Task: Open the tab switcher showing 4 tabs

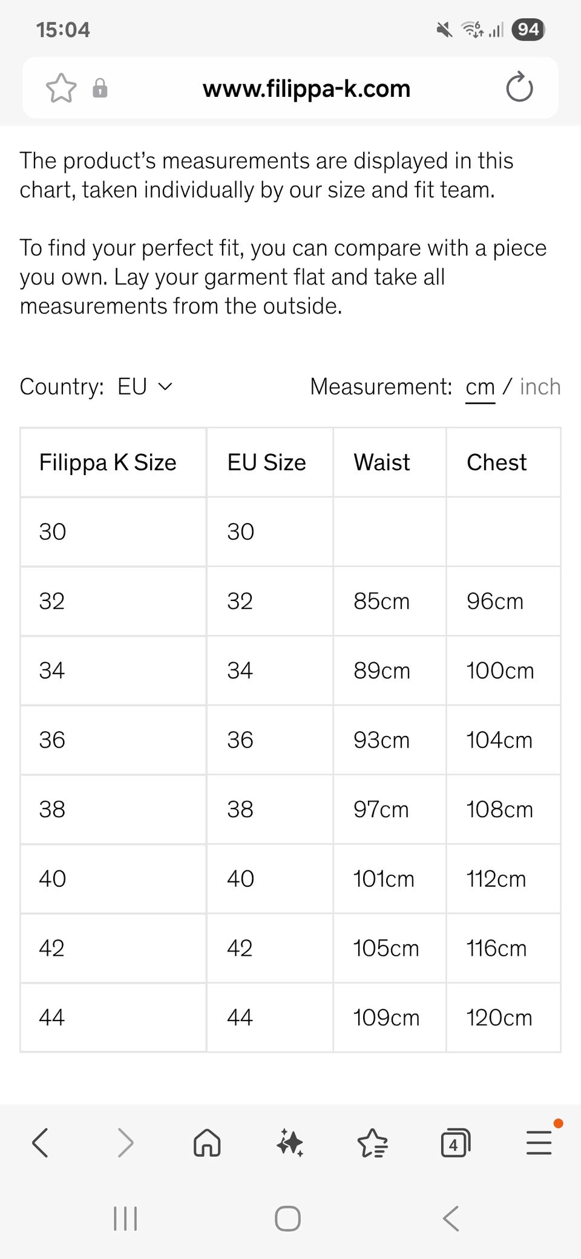Action: click(455, 1143)
